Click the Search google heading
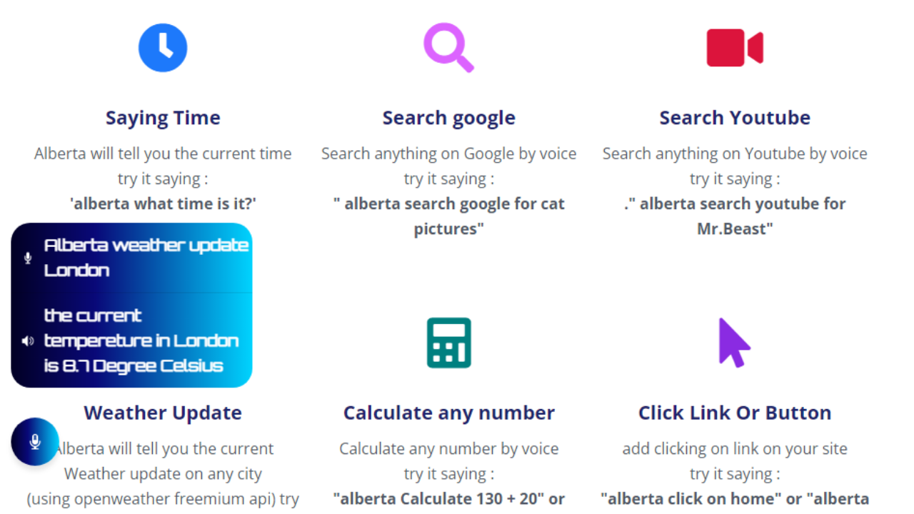Image resolution: width=914 pixels, height=514 pixels. click(448, 118)
